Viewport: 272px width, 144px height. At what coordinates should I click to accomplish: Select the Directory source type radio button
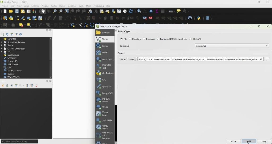[130, 39]
